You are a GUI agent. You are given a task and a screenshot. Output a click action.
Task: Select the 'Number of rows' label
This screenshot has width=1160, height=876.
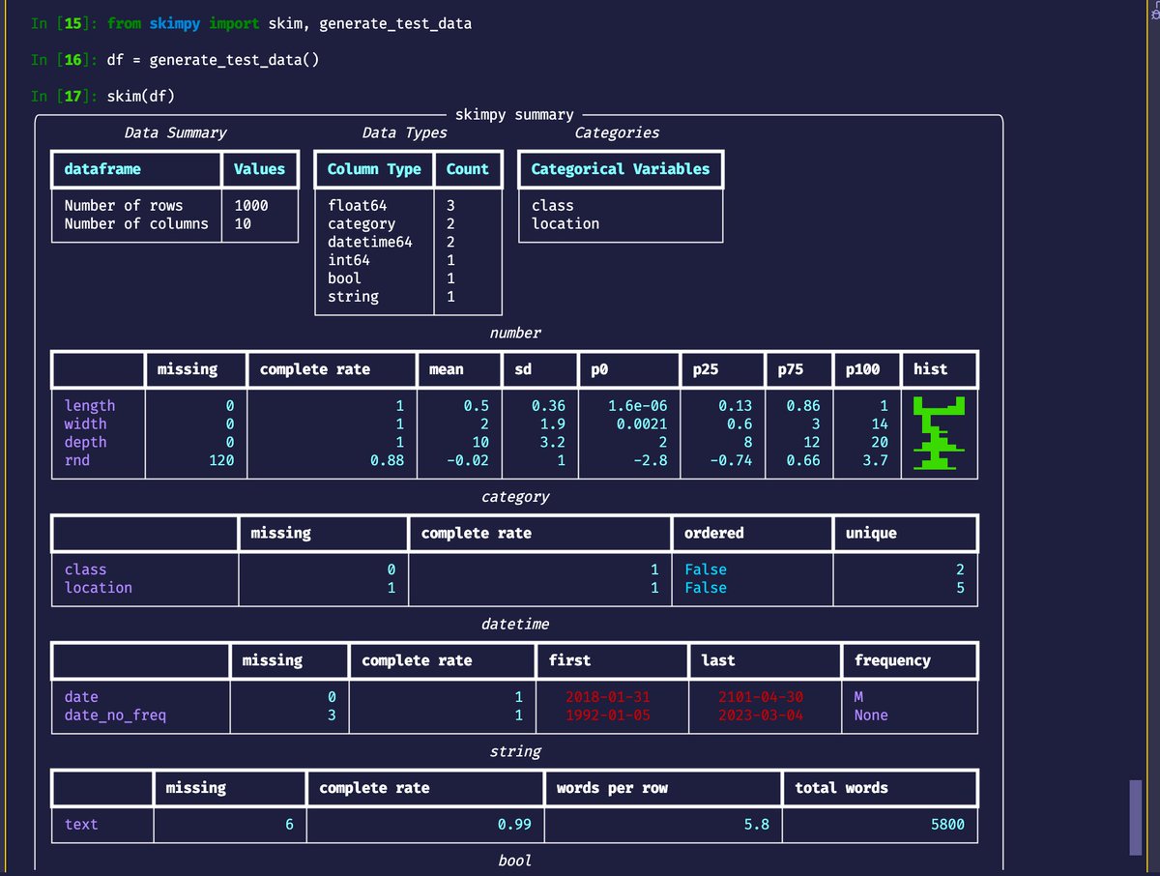pos(124,205)
